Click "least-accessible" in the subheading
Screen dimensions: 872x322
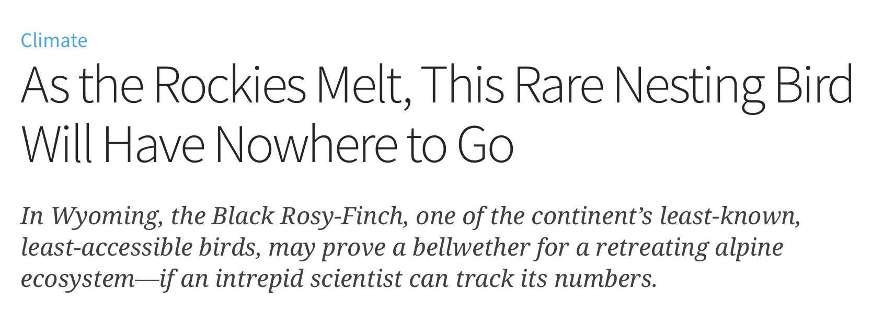tap(107, 247)
